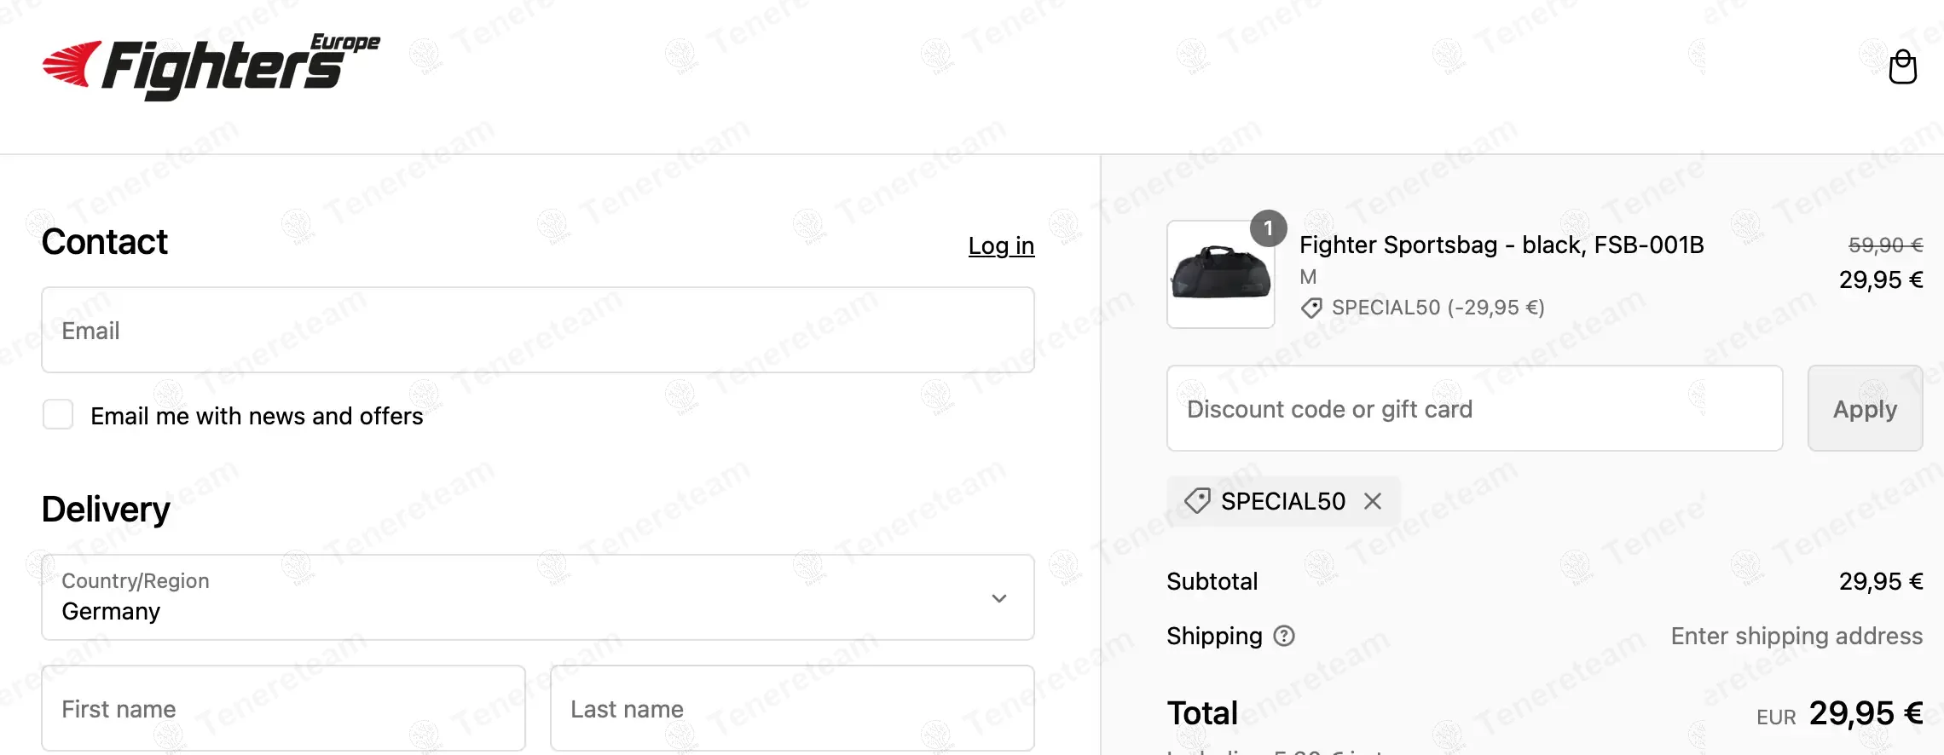
Task: Click the Enter shipping address text
Action: pyautogui.click(x=1796, y=636)
